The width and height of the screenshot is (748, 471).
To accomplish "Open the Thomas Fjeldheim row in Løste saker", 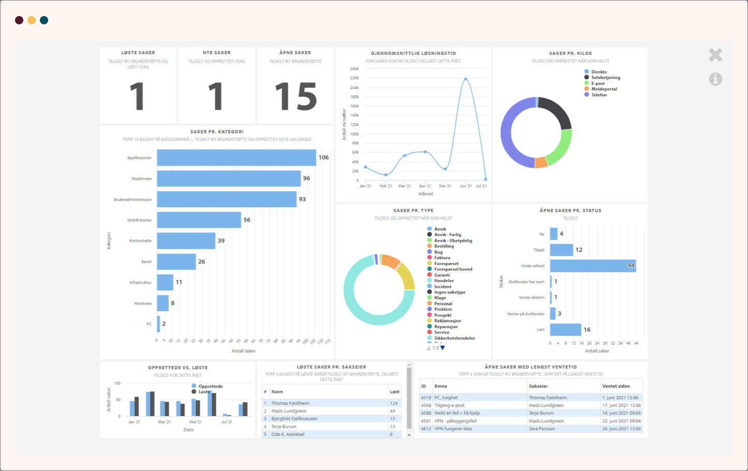I will click(x=290, y=403).
